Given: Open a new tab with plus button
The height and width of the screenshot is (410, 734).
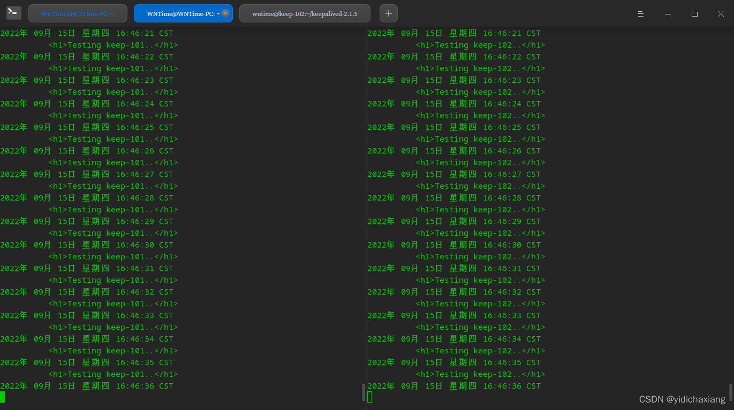Looking at the screenshot, I should coord(389,13).
